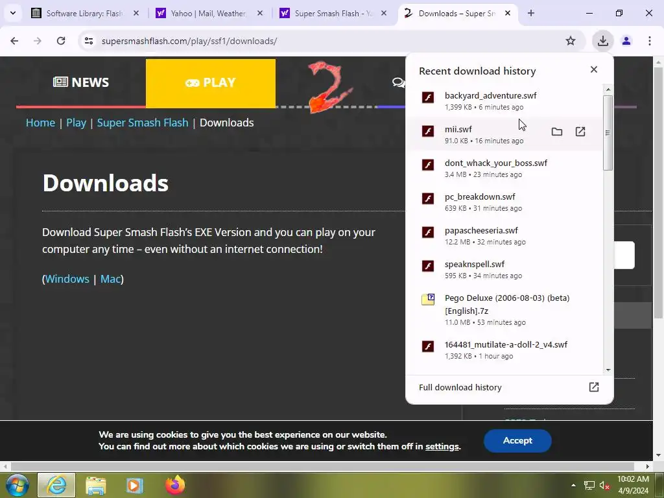664x498 pixels.
Task: Click the Pego Deluxe 7z archive icon
Action: tap(428, 300)
